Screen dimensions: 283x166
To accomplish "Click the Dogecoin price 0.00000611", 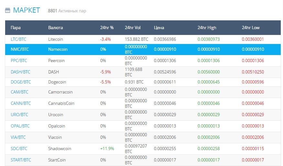I will [x=165, y=82].
